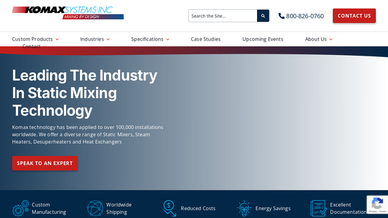Click the Energy Savings label
The height and width of the screenshot is (218, 388).
tap(273, 208)
